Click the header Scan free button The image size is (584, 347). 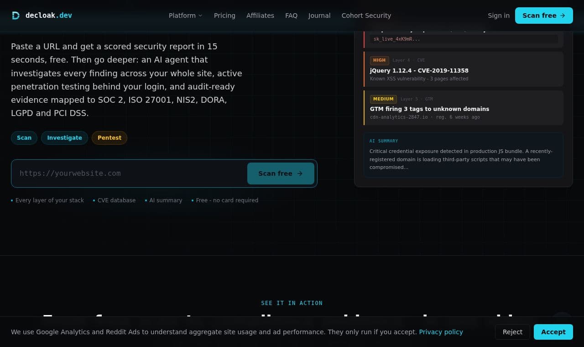[544, 16]
